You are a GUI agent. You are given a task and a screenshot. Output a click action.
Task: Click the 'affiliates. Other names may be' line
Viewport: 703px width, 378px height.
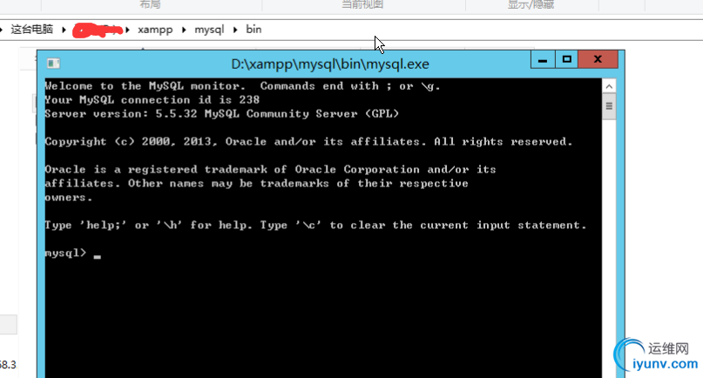point(256,184)
